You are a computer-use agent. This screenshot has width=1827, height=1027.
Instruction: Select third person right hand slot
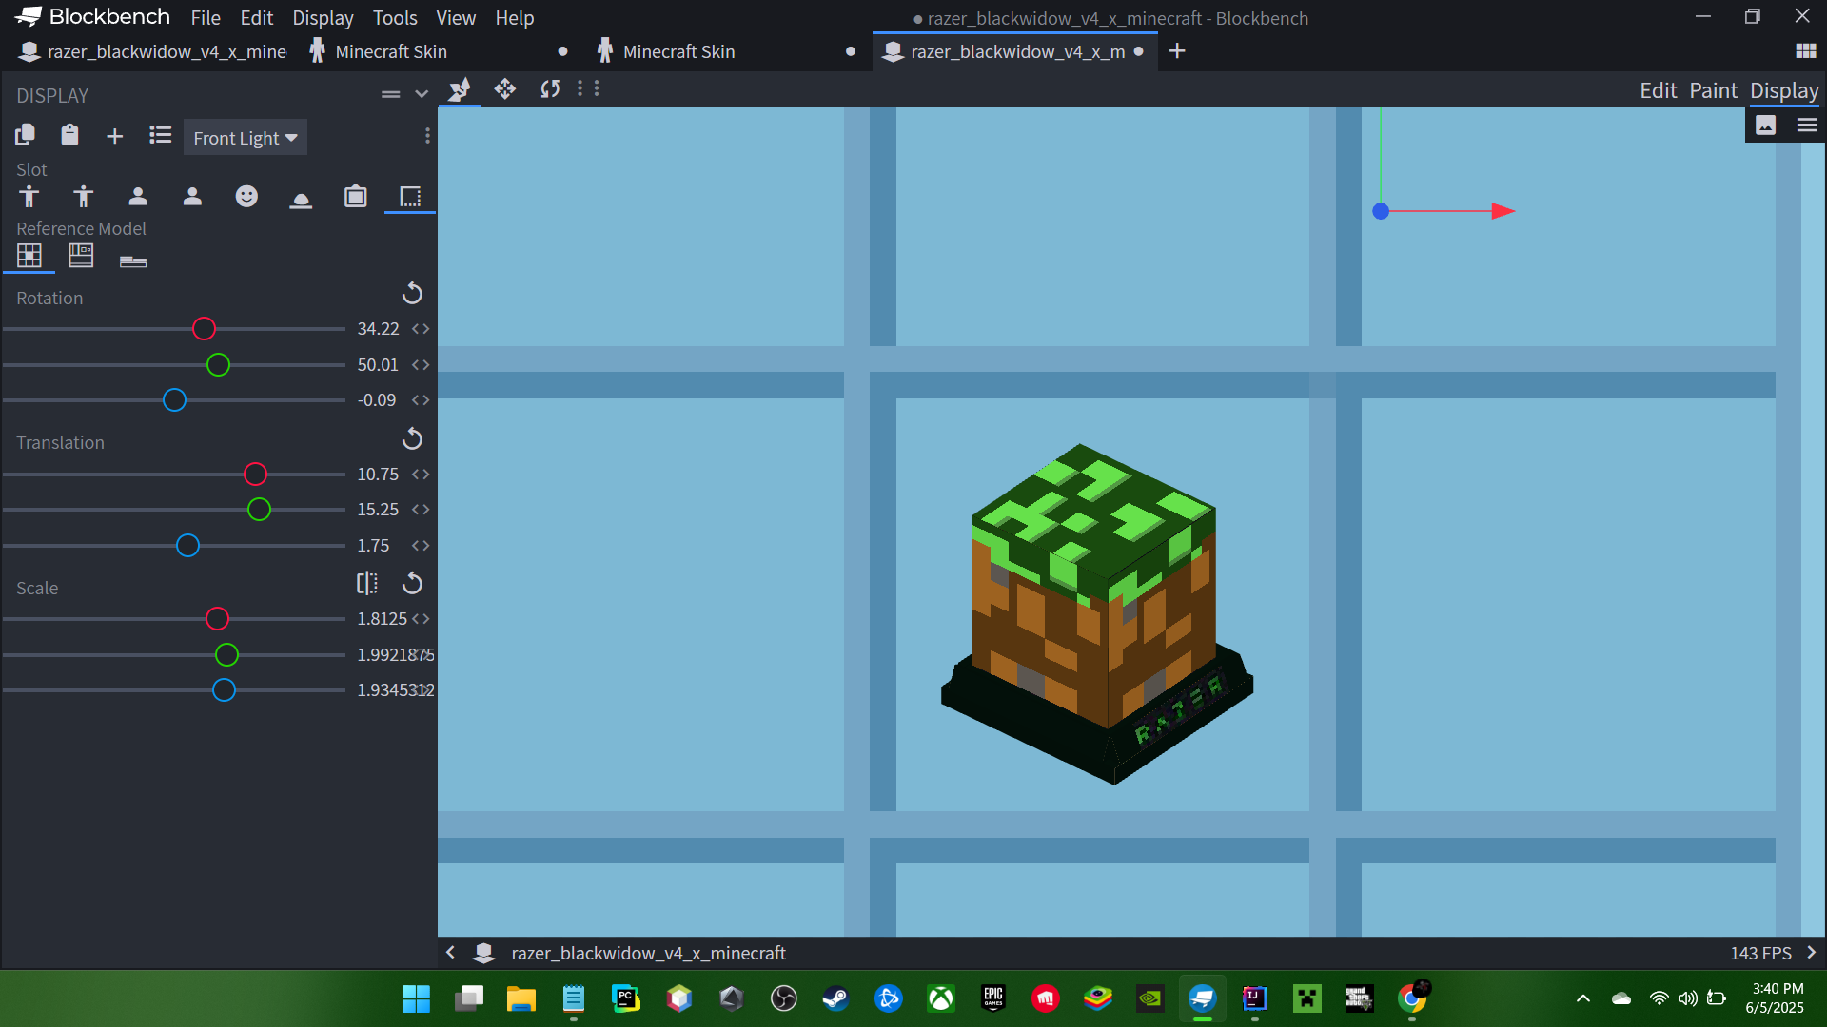pyautogui.click(x=29, y=197)
